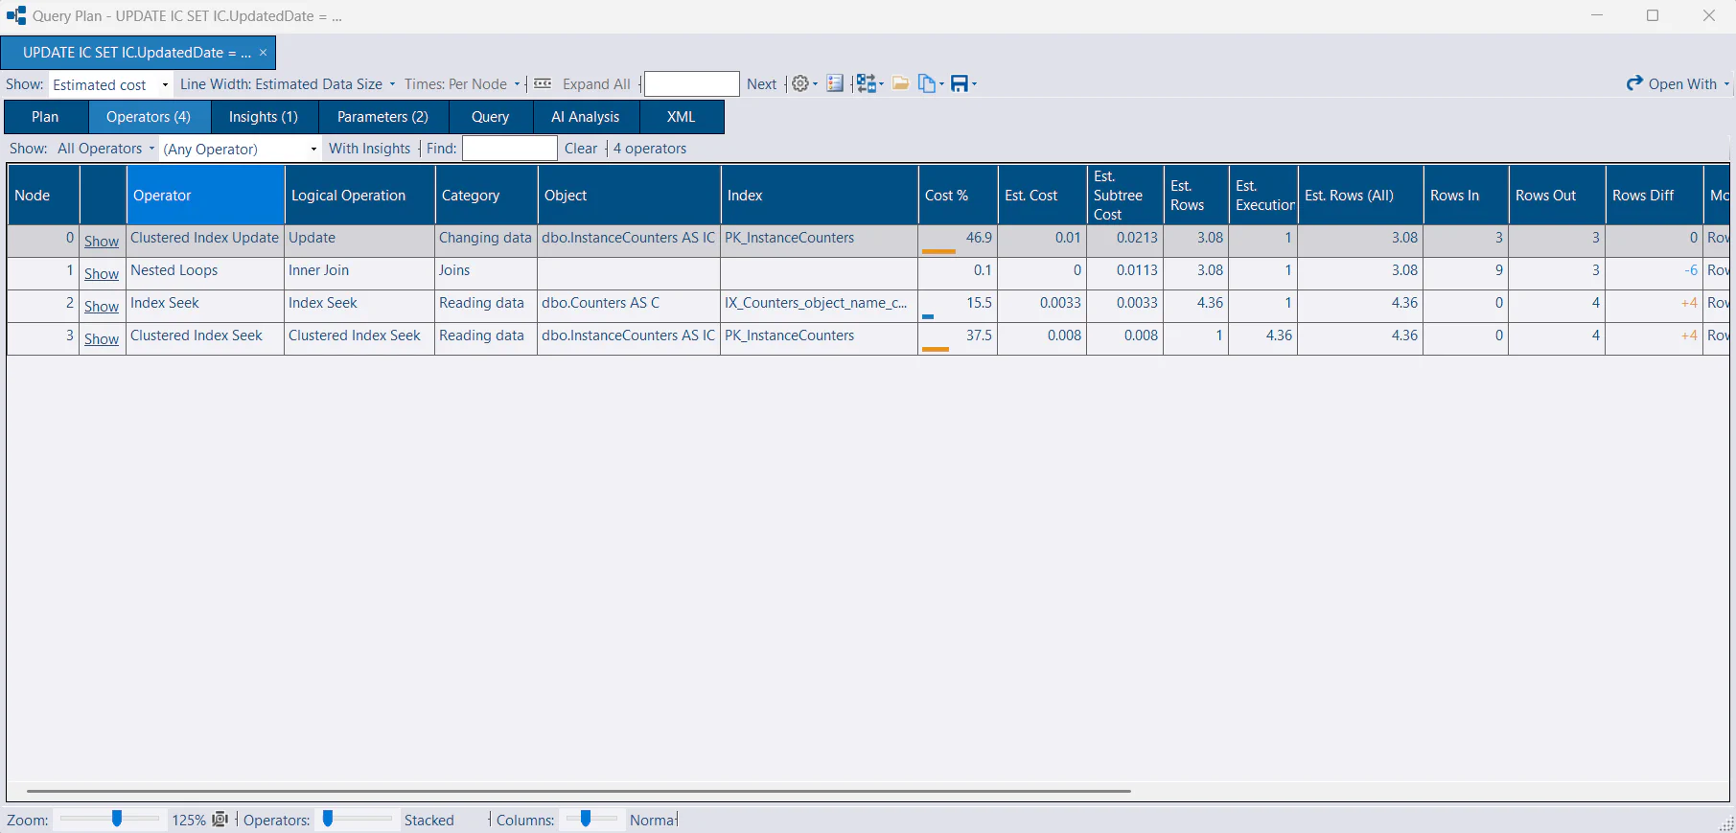Click the Find input field

(509, 149)
